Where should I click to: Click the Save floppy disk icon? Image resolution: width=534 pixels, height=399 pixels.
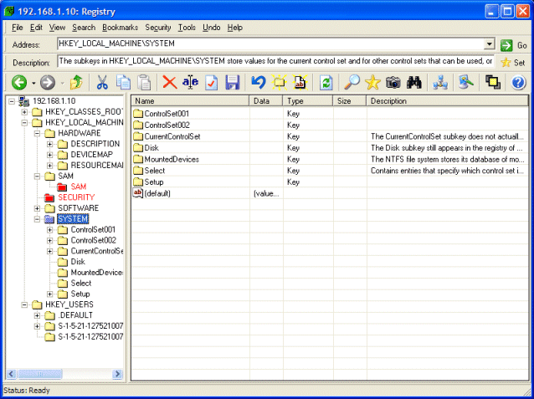(232, 82)
